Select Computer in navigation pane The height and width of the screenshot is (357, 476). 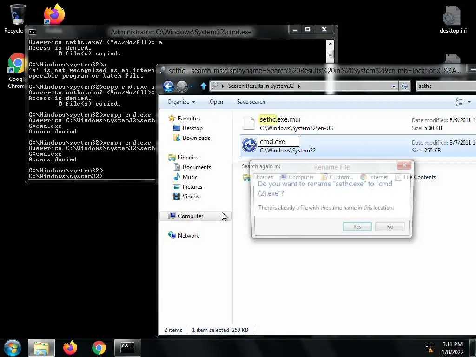(190, 216)
